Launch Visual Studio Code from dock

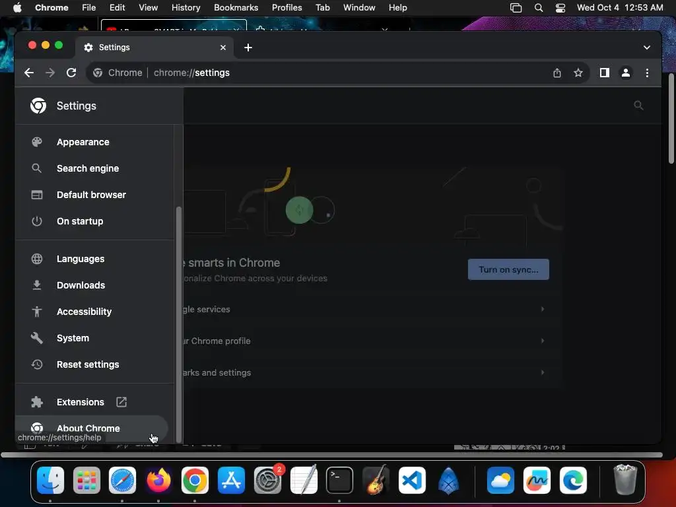point(412,481)
